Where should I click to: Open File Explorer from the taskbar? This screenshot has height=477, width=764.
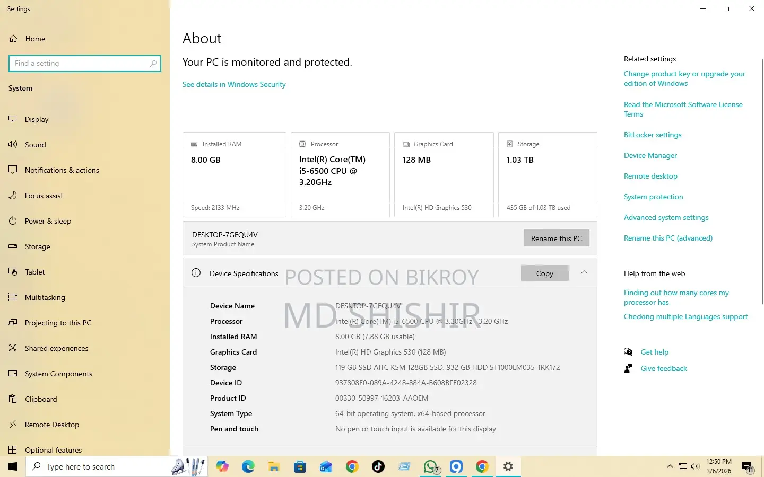tap(274, 466)
